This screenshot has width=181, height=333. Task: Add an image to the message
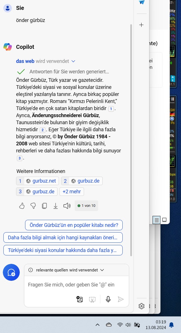pos(80,299)
